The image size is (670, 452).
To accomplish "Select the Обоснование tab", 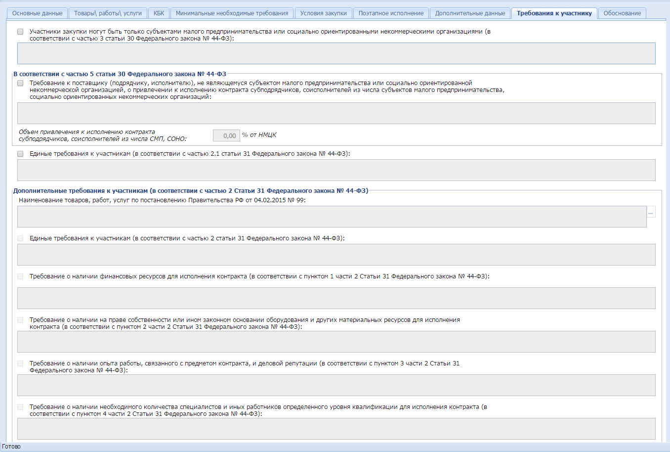I will point(622,13).
